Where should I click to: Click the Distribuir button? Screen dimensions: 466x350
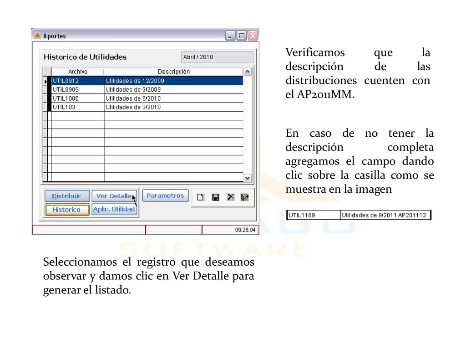click(x=67, y=196)
